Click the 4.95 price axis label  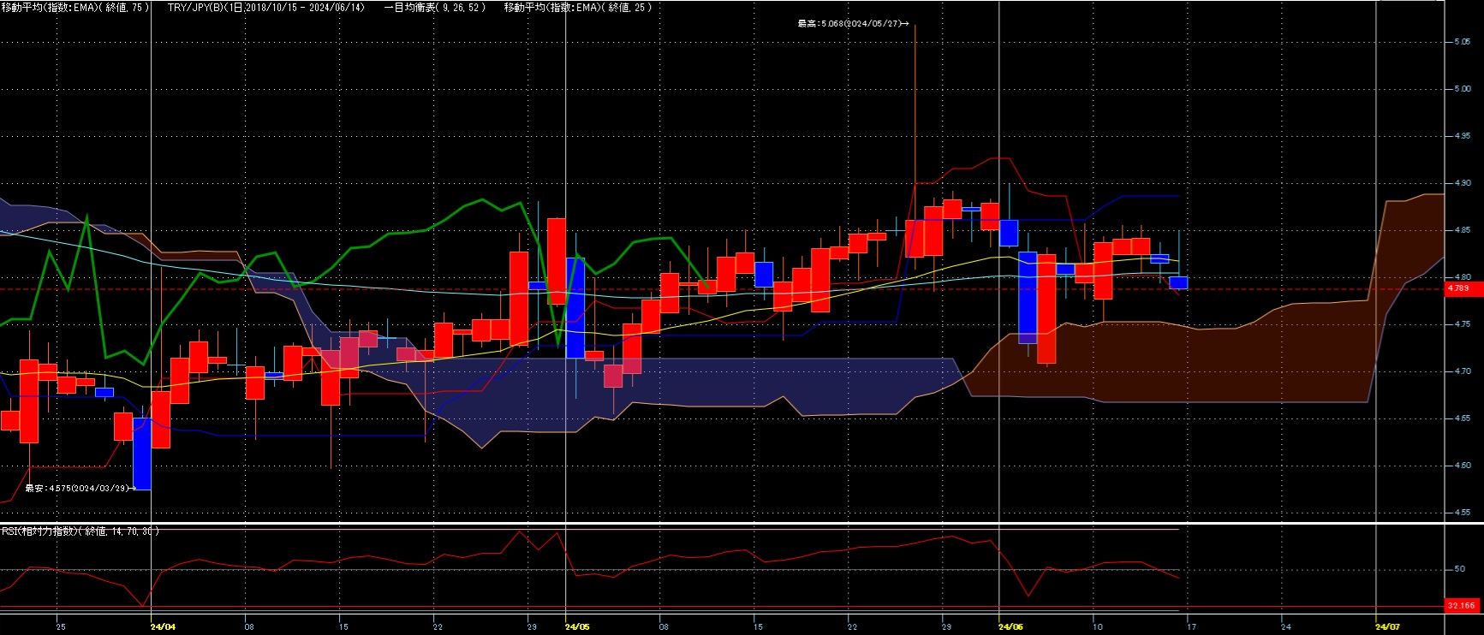point(1462,136)
